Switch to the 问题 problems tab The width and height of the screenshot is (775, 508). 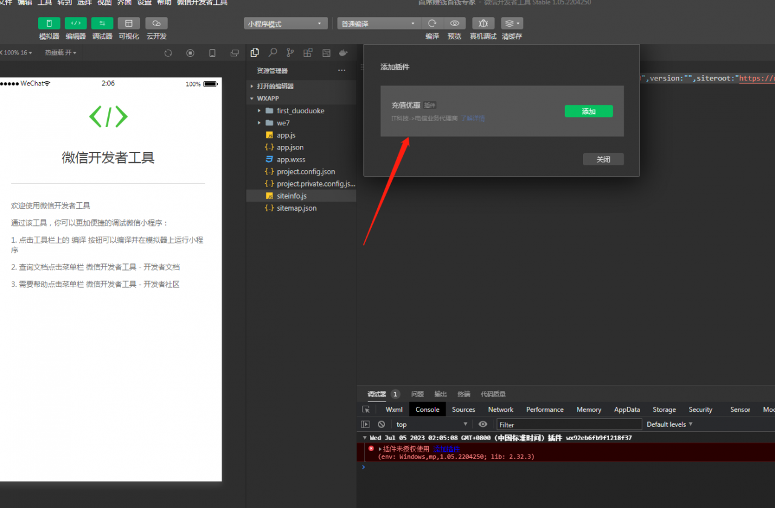[417, 394]
